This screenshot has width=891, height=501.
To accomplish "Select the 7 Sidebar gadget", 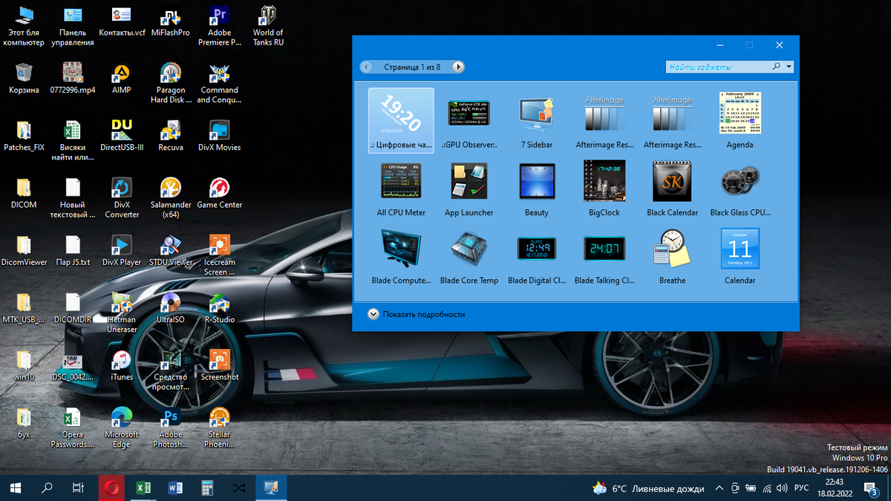I will (x=537, y=119).
